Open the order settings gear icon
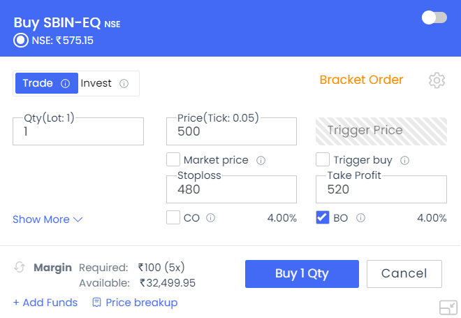 tap(437, 80)
